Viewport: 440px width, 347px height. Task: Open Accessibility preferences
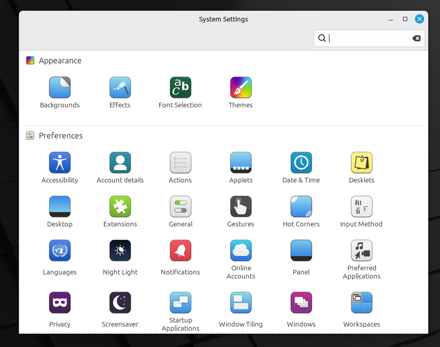click(x=60, y=163)
